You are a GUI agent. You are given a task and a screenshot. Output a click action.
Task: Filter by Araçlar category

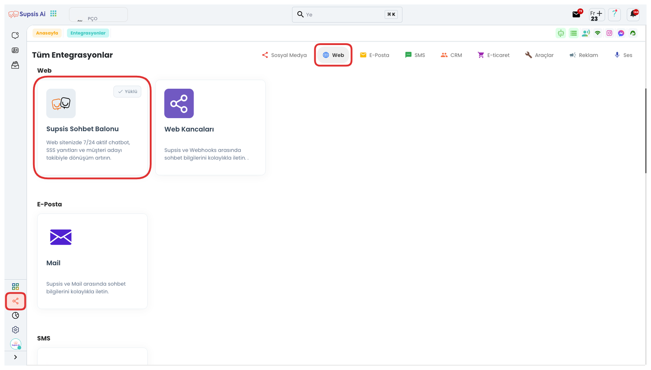pos(539,55)
